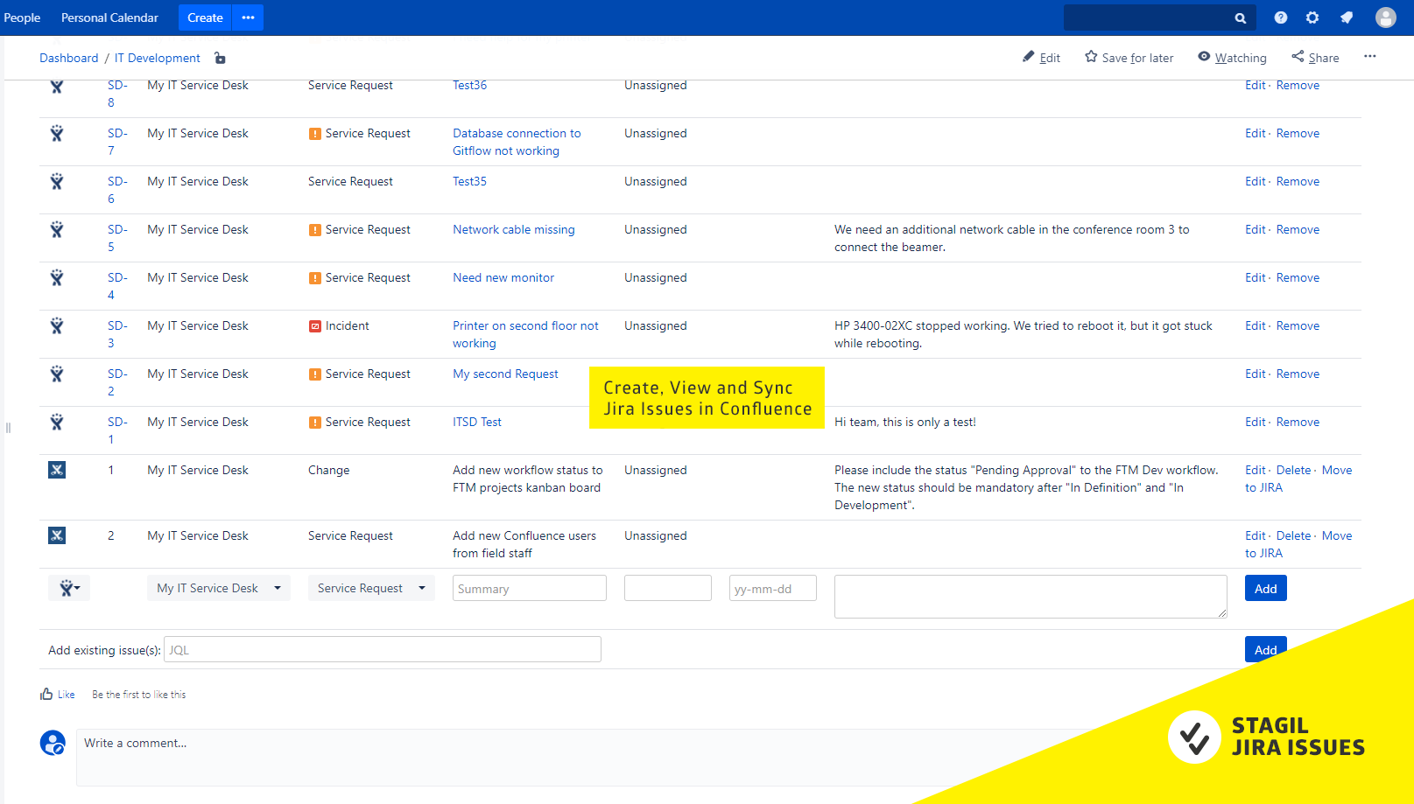
Task: Open the settings gear icon
Action: tap(1312, 17)
